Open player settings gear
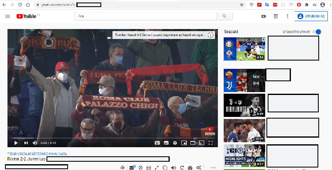Image resolution: width=332 pixels, height=170 pixels. tap(175, 143)
